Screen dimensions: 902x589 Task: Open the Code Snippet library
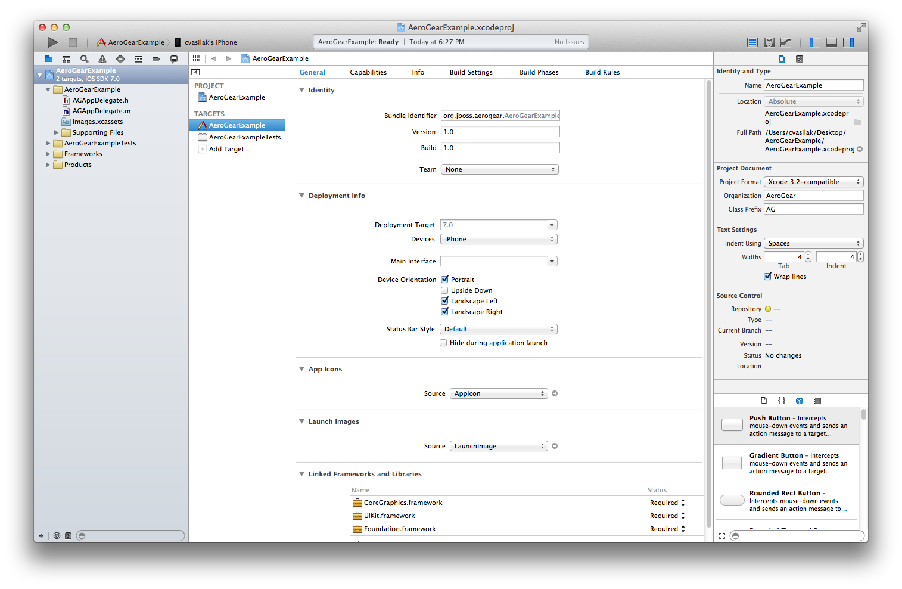coord(782,401)
